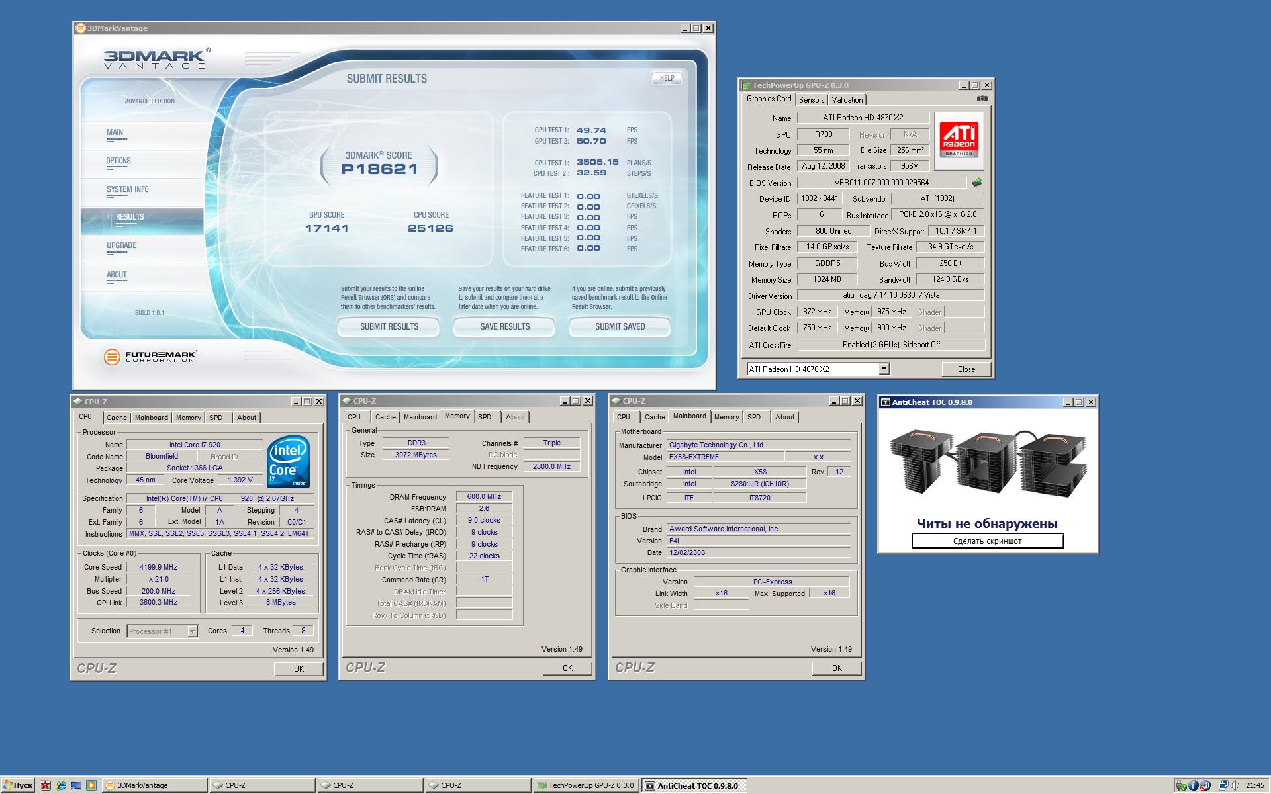The height and width of the screenshot is (794, 1271).
Task: Click the Intel Core i7 logo badge
Action: pyautogui.click(x=289, y=461)
